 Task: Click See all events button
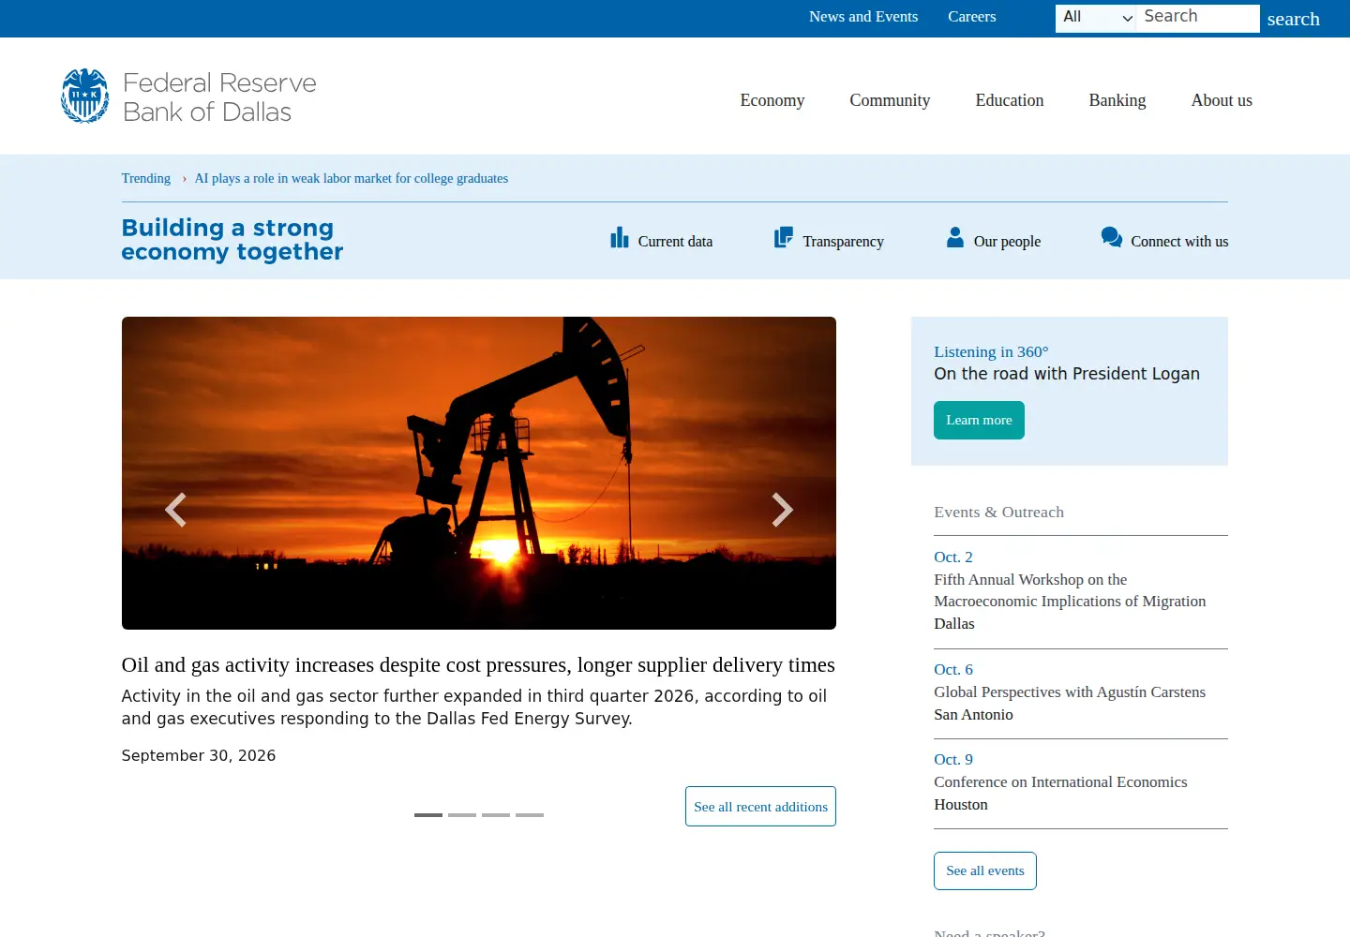[x=985, y=870]
